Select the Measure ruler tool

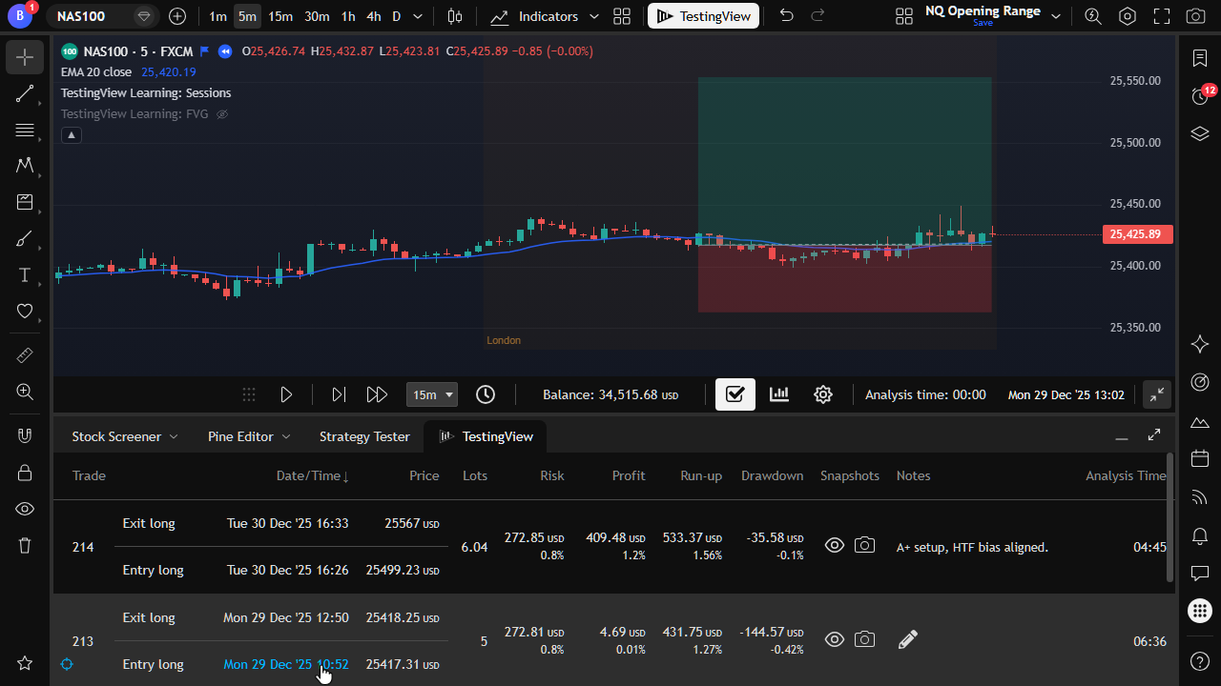(25, 355)
